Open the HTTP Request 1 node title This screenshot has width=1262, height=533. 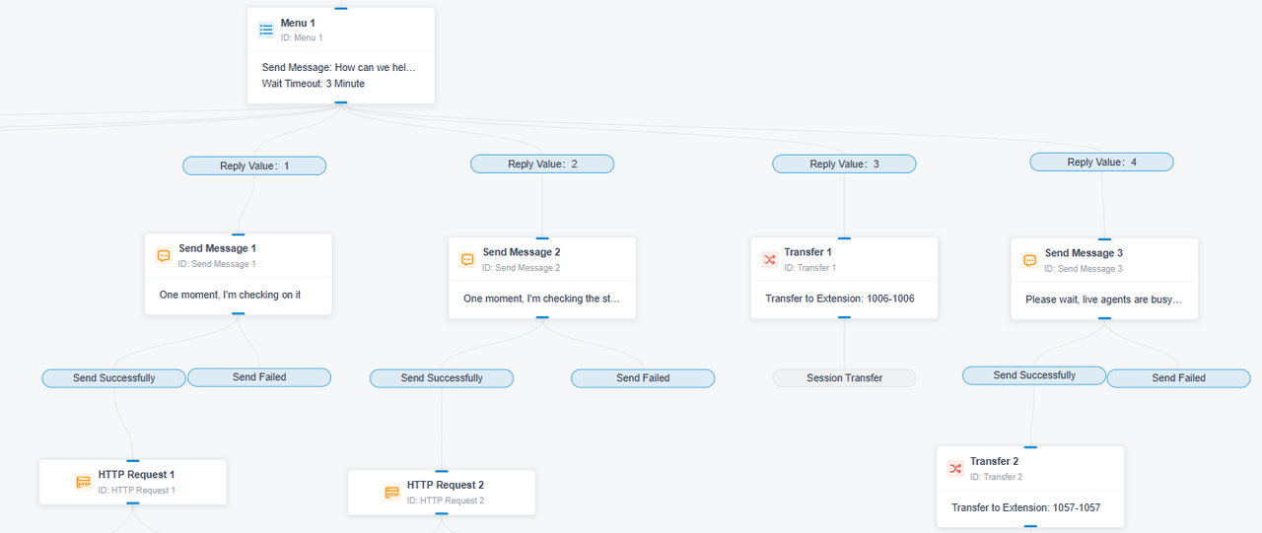pyautogui.click(x=136, y=475)
